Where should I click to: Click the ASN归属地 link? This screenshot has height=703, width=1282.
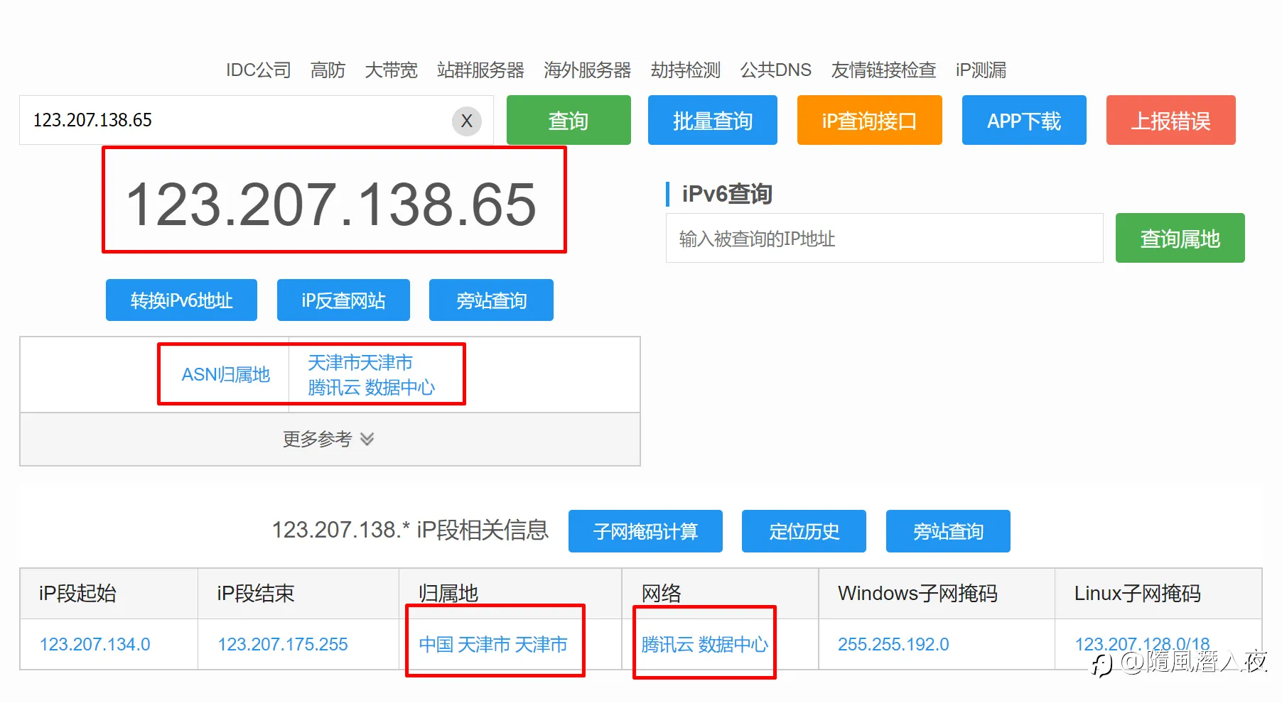[x=225, y=374]
